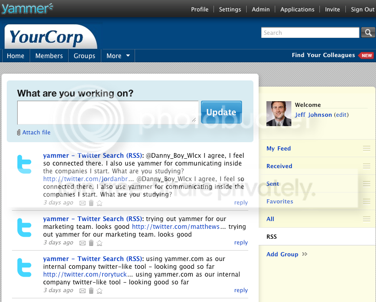376x302 pixels.
Task: Click envelope icon on marketing team post
Action: 83,243
